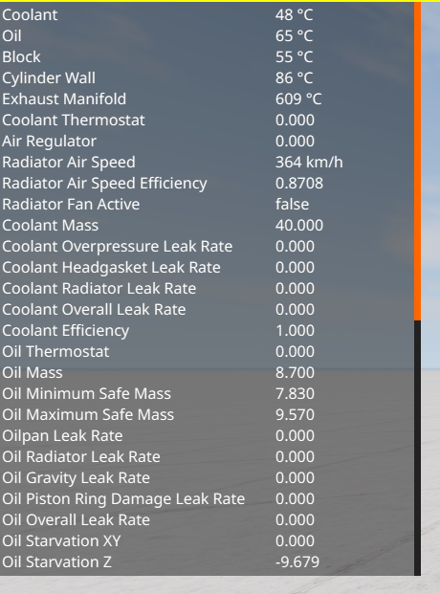Click Coolant Efficiency value 1.000
Screen dimensions: 440x594
click(x=295, y=330)
